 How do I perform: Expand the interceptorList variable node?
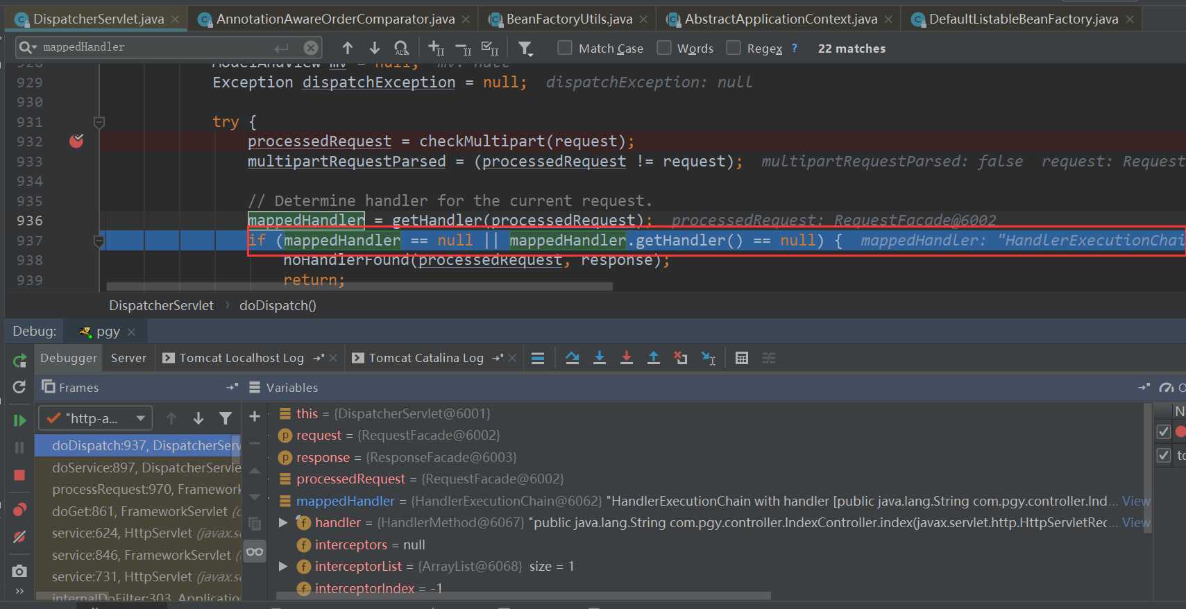point(283,566)
